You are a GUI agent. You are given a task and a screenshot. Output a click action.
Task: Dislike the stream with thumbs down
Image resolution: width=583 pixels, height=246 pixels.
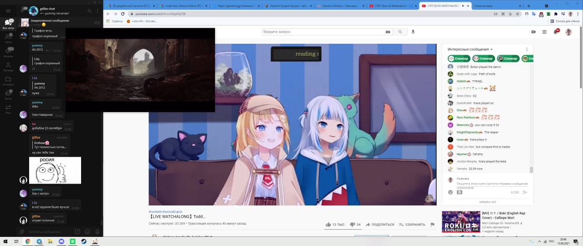(x=352, y=225)
